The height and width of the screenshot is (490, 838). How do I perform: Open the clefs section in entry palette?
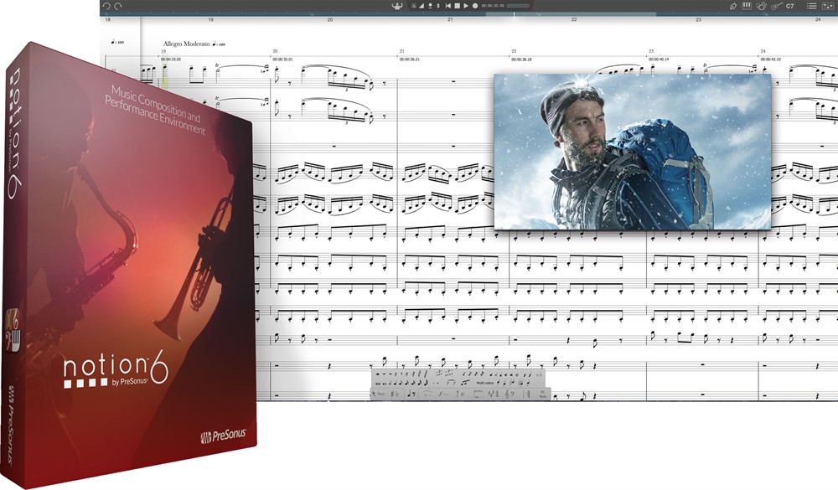510,394
